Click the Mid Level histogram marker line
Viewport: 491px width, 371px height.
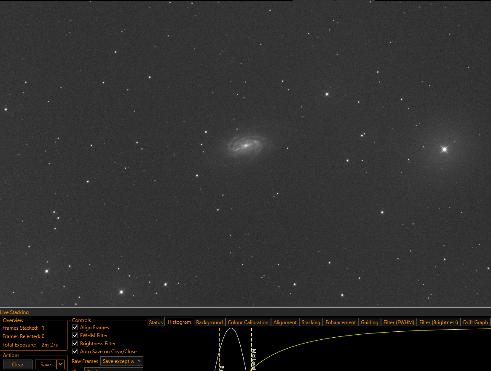252,349
